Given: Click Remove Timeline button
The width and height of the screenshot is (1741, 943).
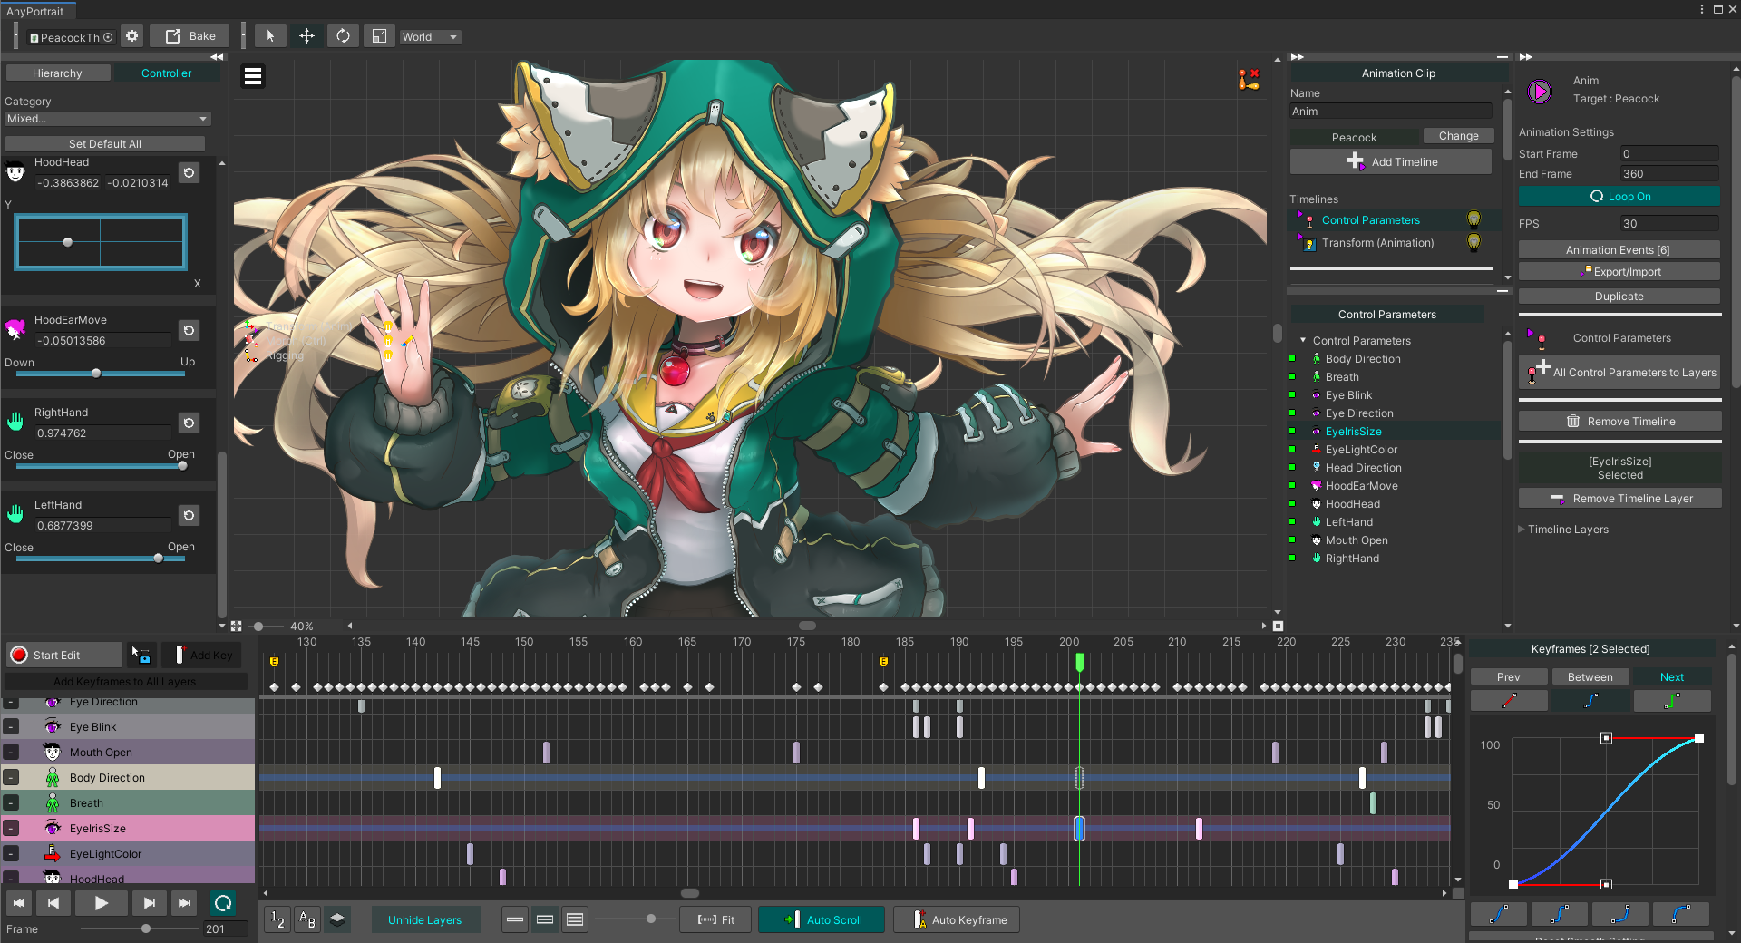Looking at the screenshot, I should point(1619,421).
